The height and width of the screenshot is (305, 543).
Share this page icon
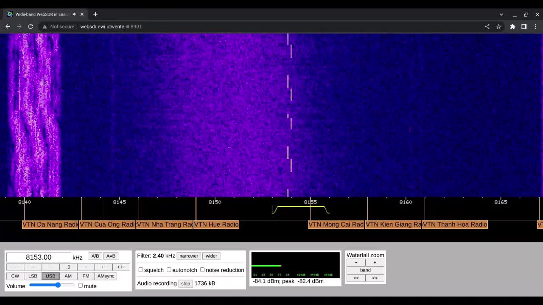pos(487,26)
